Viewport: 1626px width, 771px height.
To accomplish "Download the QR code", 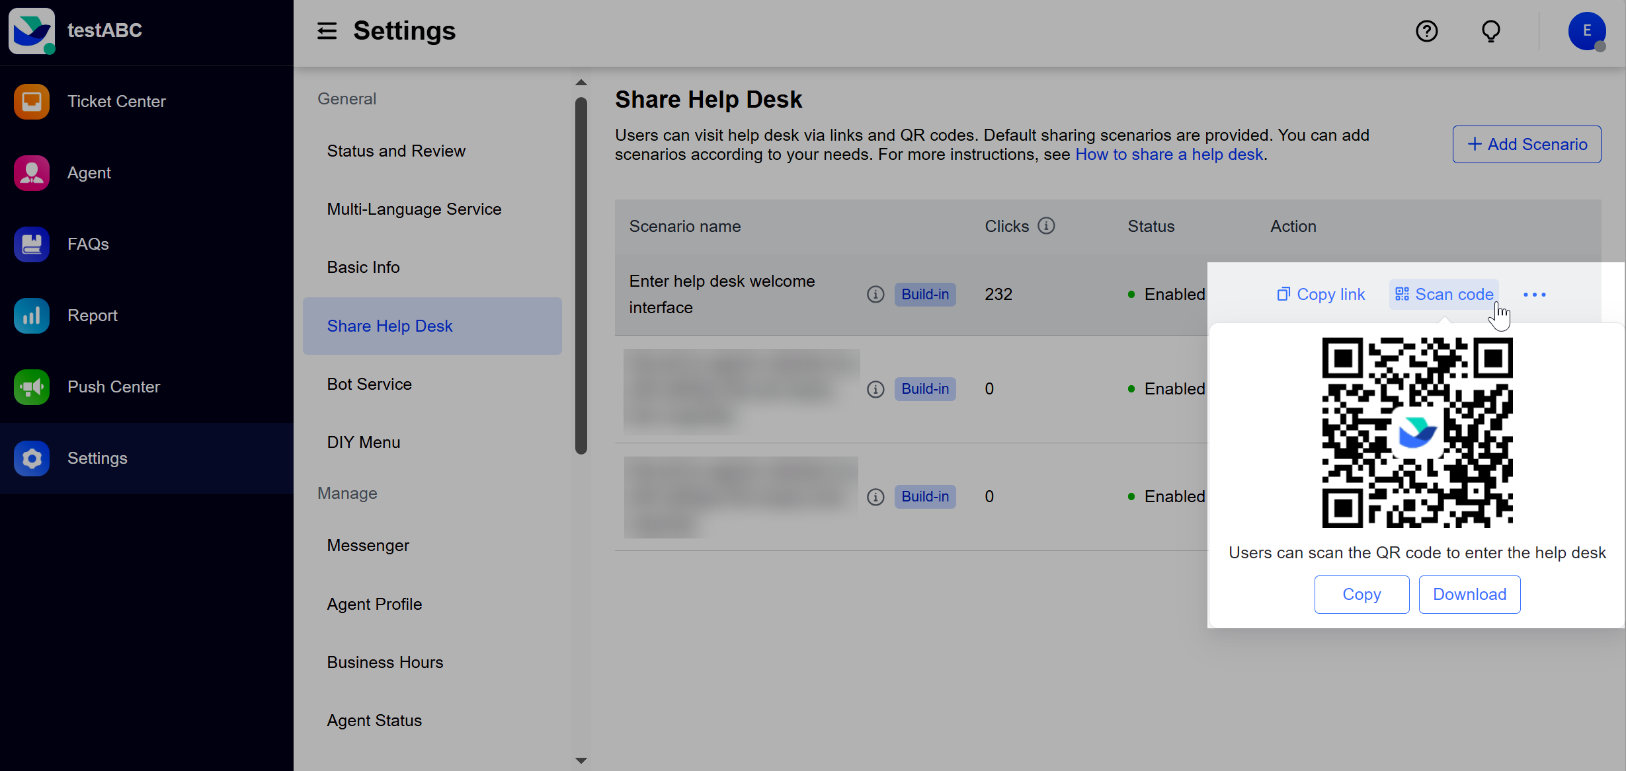I will tap(1469, 595).
